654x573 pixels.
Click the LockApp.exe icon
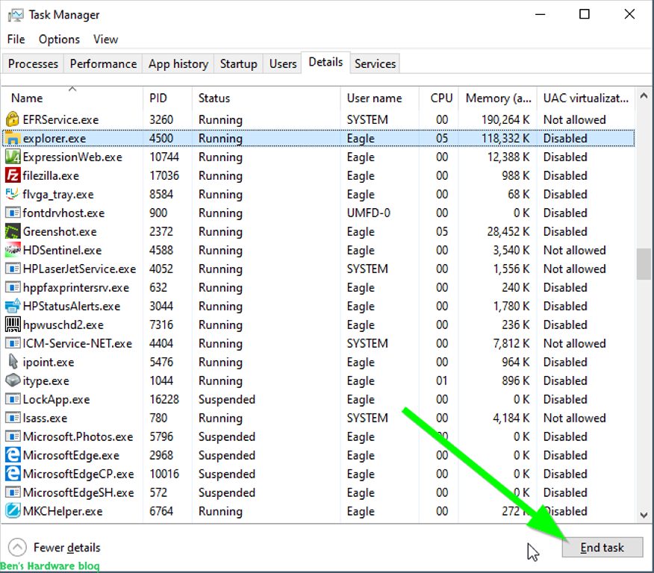pyautogui.click(x=13, y=399)
